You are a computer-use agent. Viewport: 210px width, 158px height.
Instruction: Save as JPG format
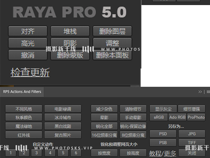[192, 134]
